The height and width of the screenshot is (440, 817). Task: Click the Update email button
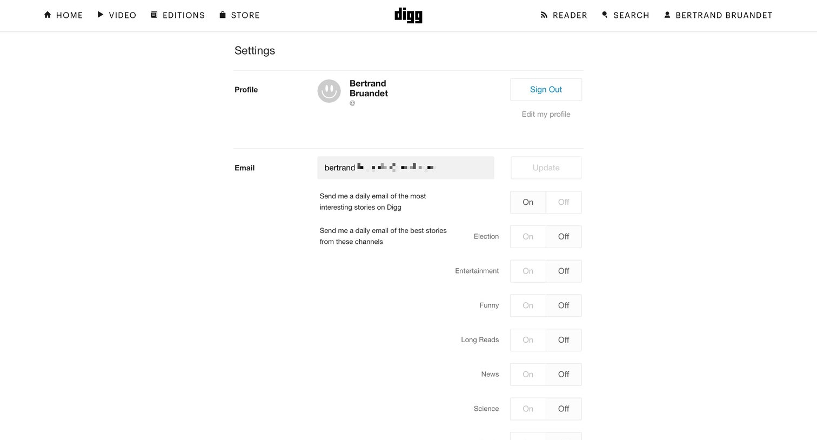pyautogui.click(x=546, y=168)
